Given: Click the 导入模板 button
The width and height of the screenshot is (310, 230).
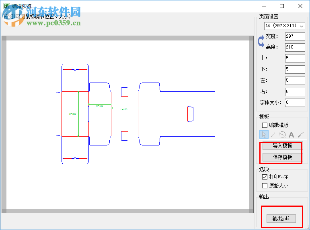Looking at the screenshot, I should point(283,145).
